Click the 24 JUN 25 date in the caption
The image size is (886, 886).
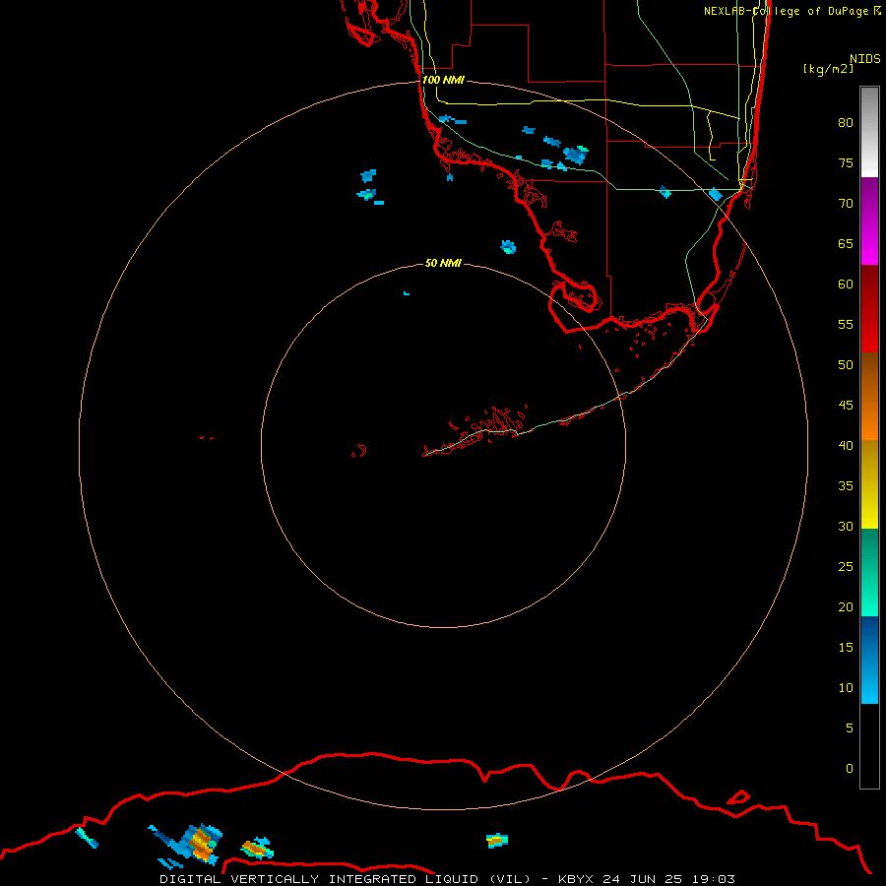click(644, 879)
